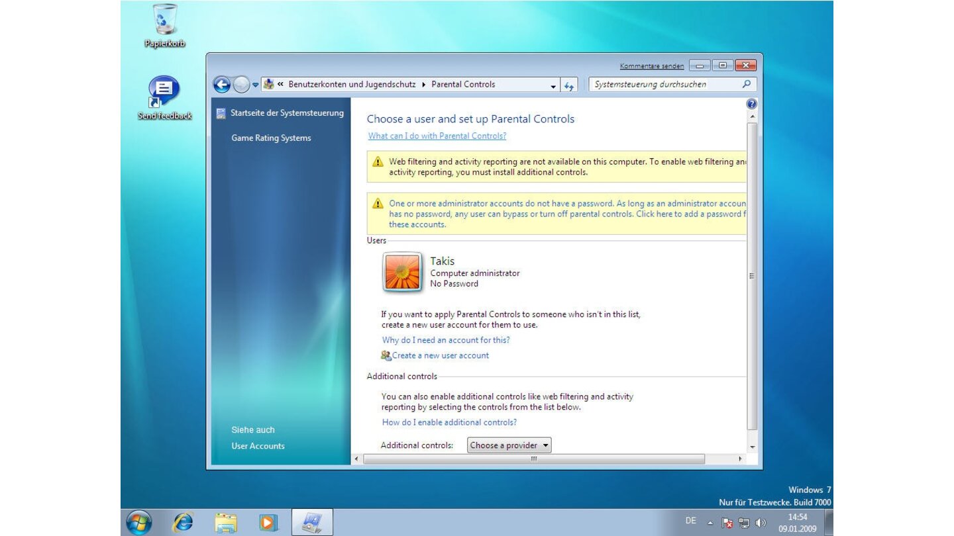Open the address bar history dropdown arrow
Image resolution: width=954 pixels, height=536 pixels.
point(554,85)
